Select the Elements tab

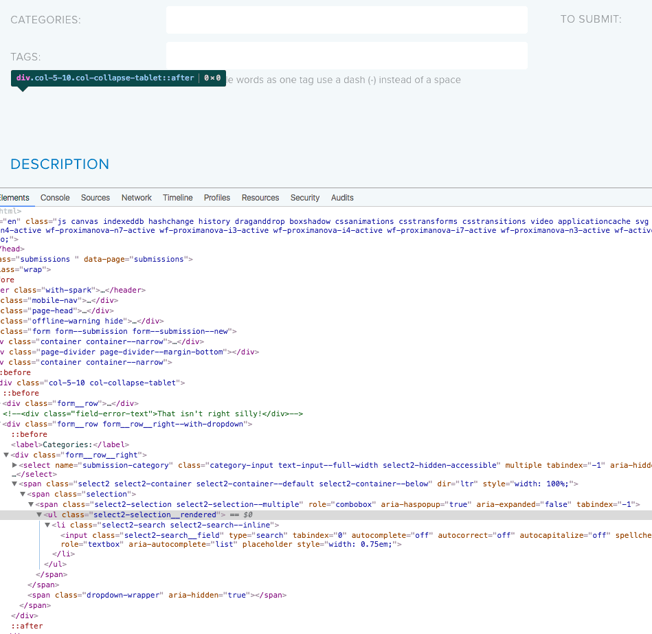tap(14, 198)
